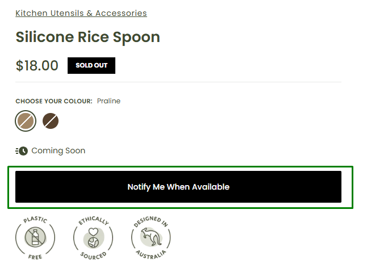The width and height of the screenshot is (367, 264).
Task: Choose the Praline colour swatch
Action: tap(26, 121)
